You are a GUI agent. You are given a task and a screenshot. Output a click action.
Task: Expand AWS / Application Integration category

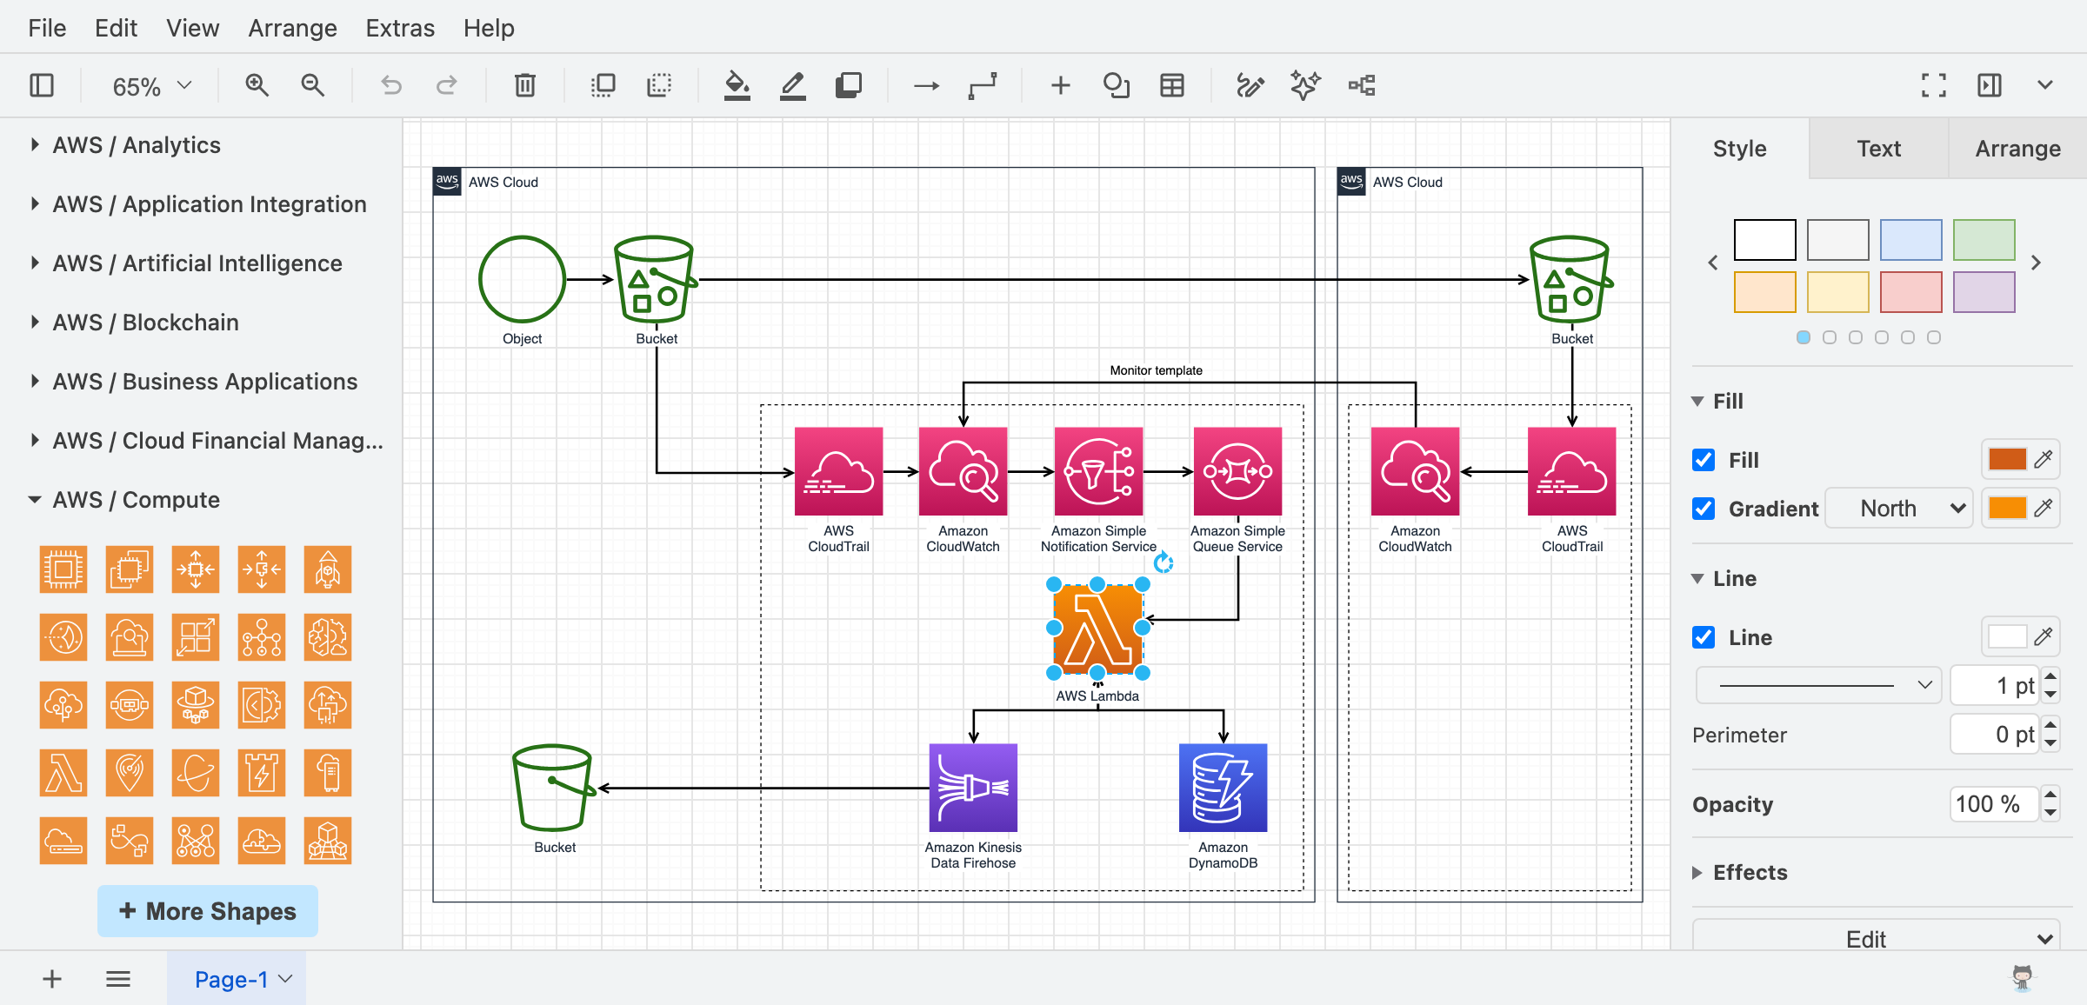tap(209, 204)
